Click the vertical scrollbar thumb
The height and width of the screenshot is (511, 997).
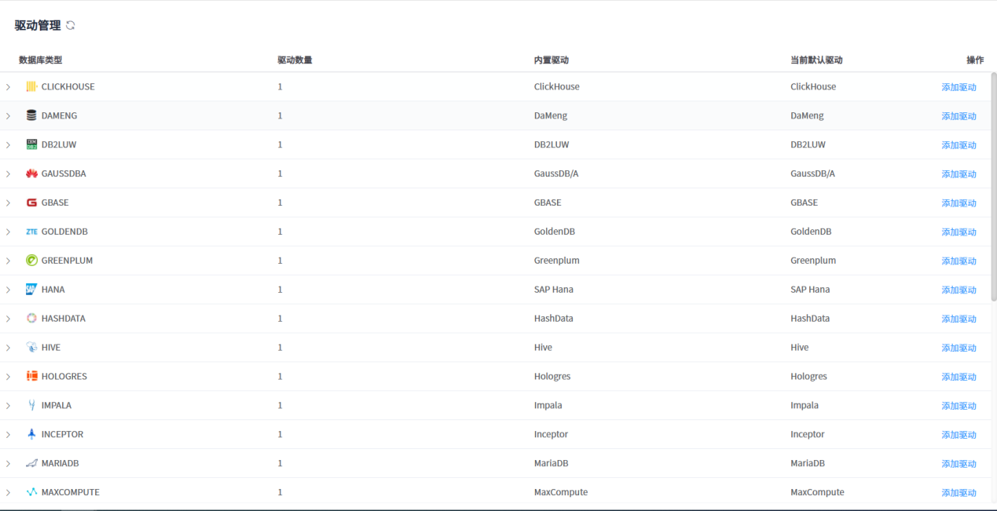pyautogui.click(x=993, y=187)
